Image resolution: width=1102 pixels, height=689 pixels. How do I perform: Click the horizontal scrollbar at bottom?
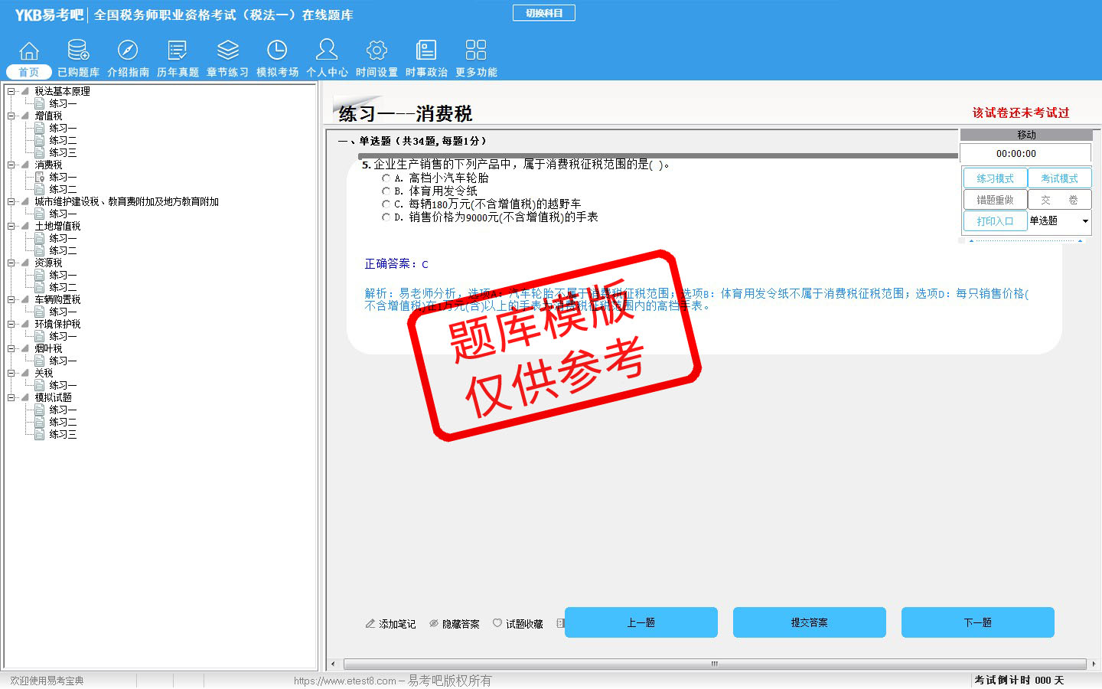pyautogui.click(x=714, y=664)
